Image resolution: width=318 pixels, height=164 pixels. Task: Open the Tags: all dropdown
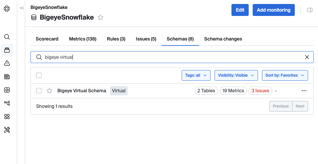pyautogui.click(x=196, y=75)
